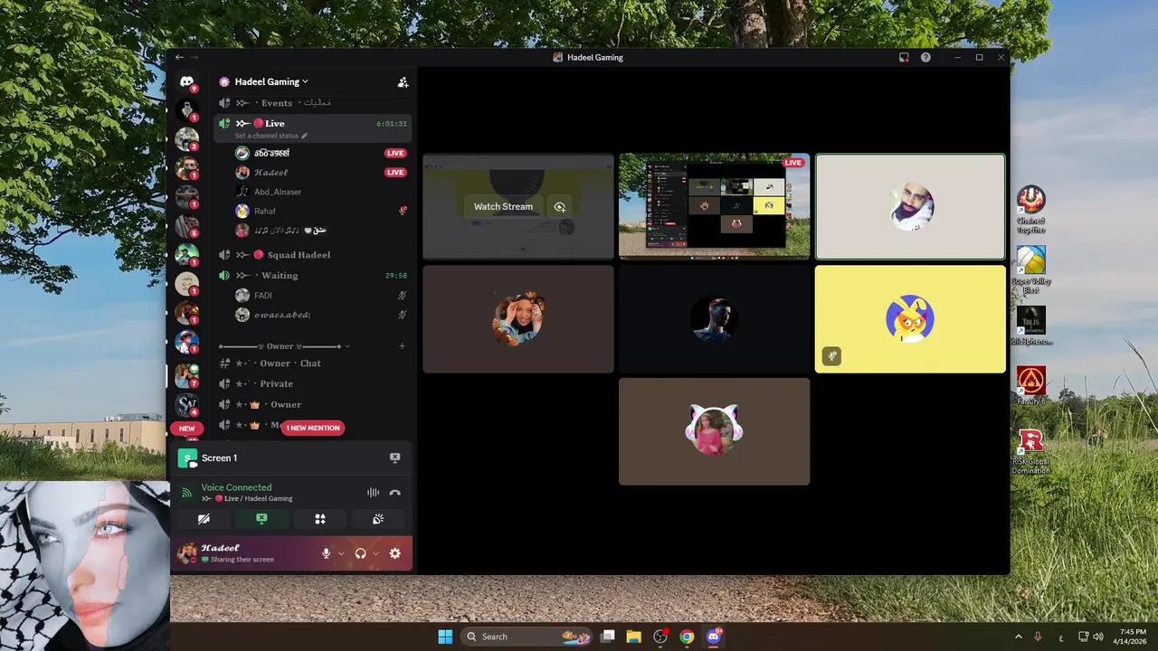
Task: Click the invite people icon beside Hadeel Gaming
Action: click(403, 81)
